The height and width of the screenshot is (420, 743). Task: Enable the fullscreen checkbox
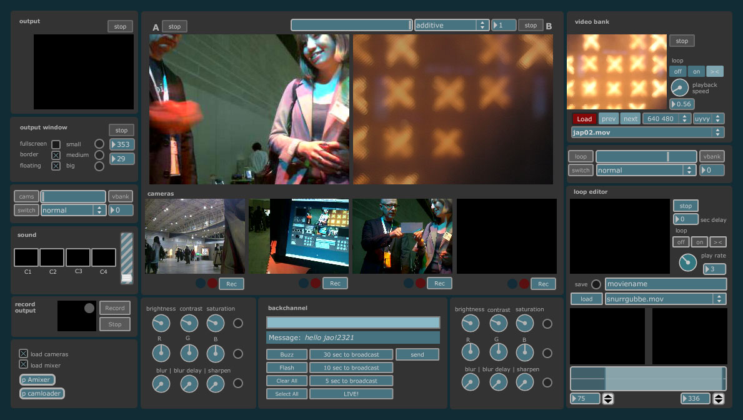coord(56,144)
